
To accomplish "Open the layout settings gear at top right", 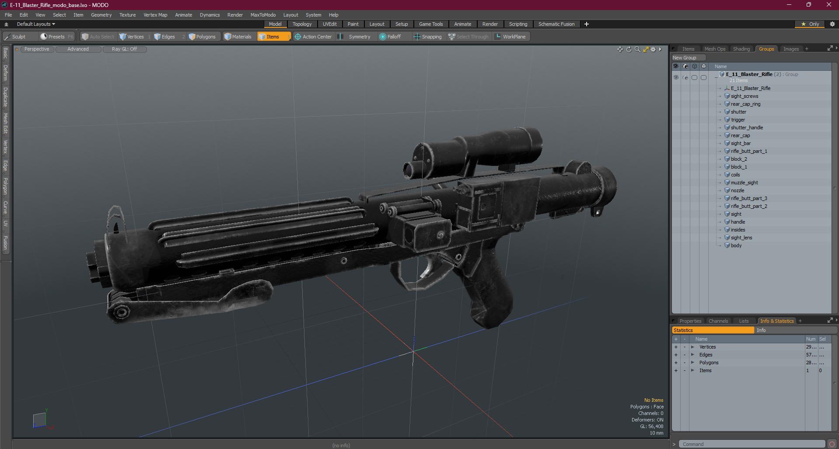I will pyautogui.click(x=832, y=24).
